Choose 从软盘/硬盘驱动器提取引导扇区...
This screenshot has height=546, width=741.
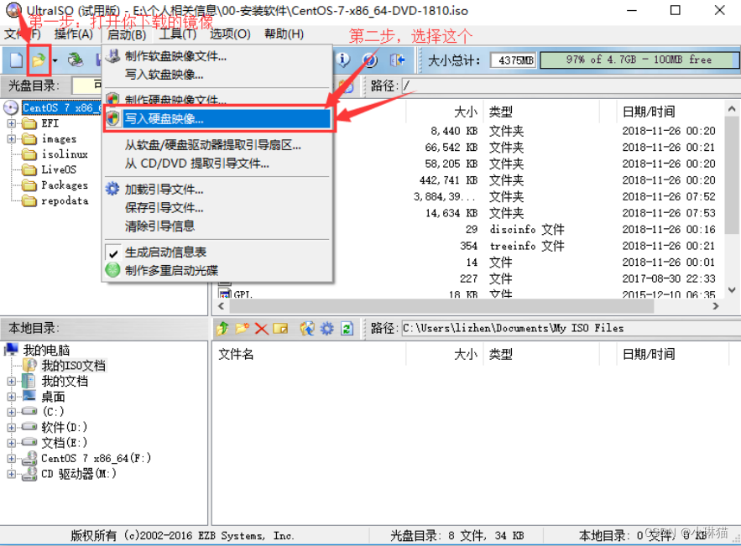pos(212,145)
